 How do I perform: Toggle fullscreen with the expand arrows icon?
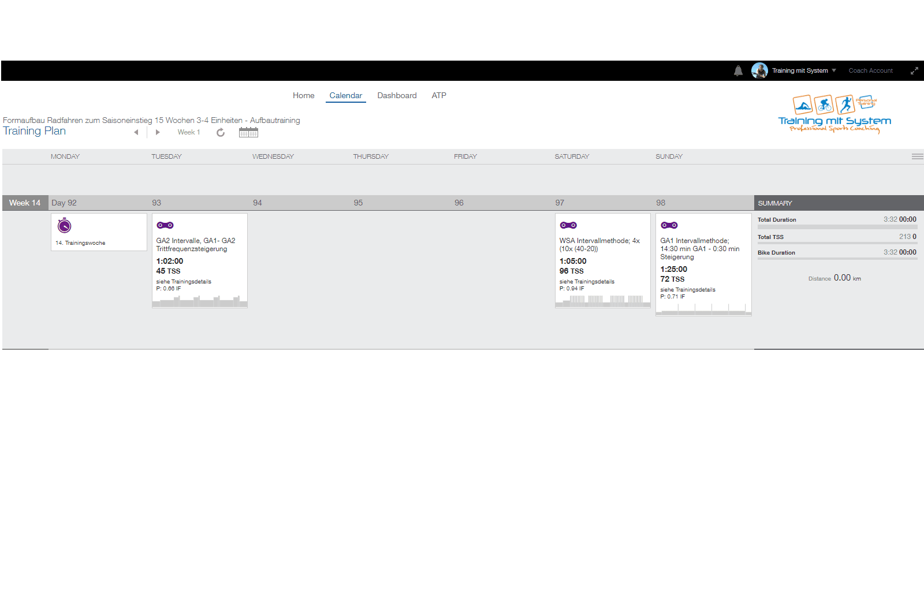point(914,71)
